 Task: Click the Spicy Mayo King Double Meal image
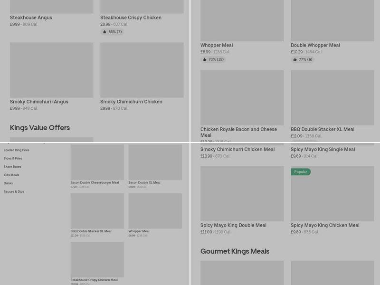point(242,193)
